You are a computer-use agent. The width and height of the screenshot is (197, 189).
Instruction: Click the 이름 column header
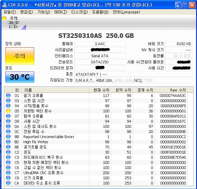[55, 90]
